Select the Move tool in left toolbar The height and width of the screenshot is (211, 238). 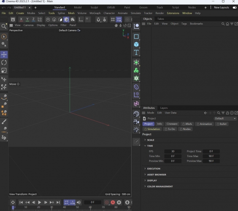tap(4, 54)
